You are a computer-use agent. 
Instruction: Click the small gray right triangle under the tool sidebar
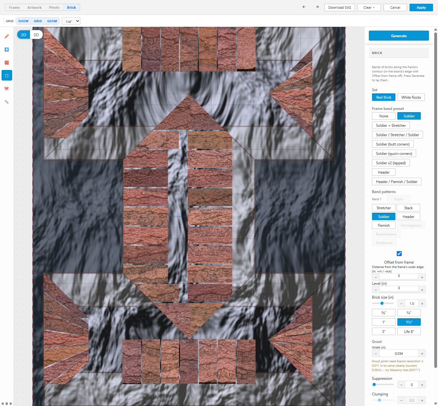pos(11,404)
